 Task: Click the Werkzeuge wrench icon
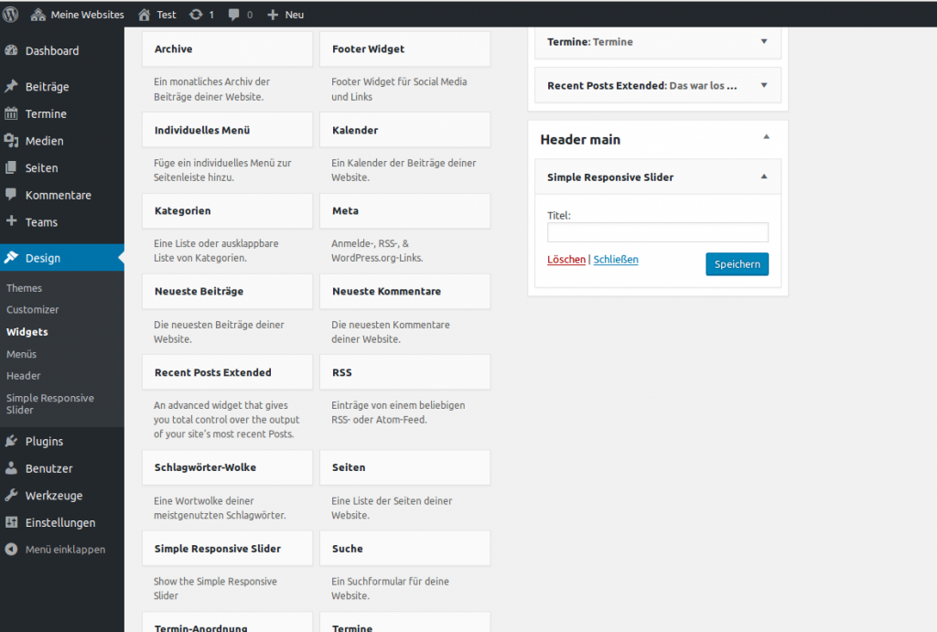click(11, 495)
